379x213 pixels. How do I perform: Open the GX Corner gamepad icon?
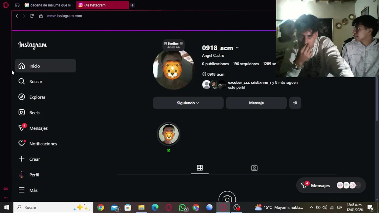click(x=17, y=5)
